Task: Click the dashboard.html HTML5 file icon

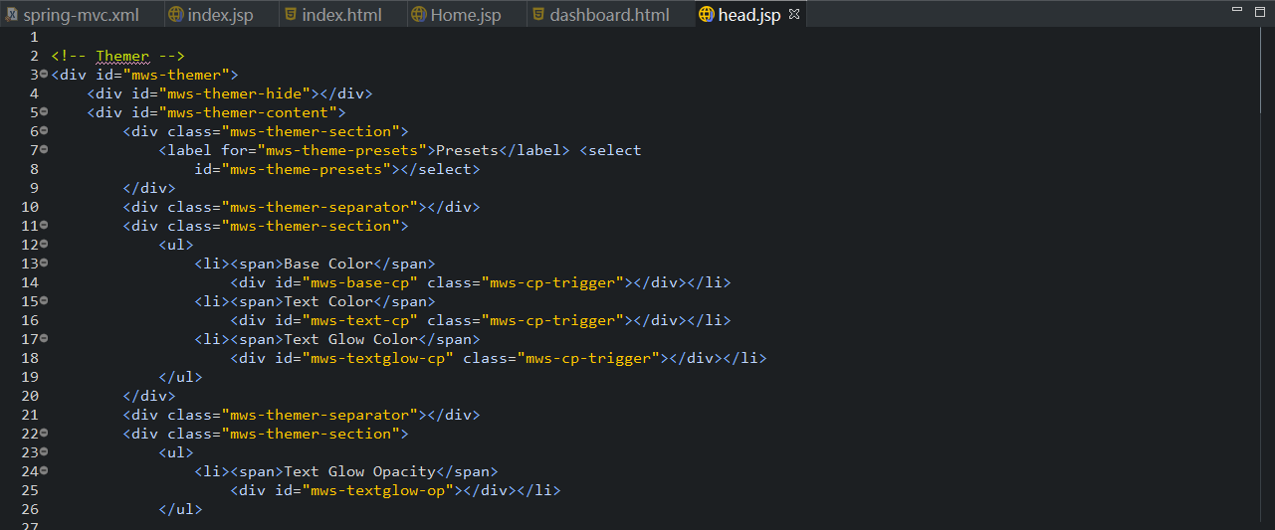Action: [x=538, y=15]
